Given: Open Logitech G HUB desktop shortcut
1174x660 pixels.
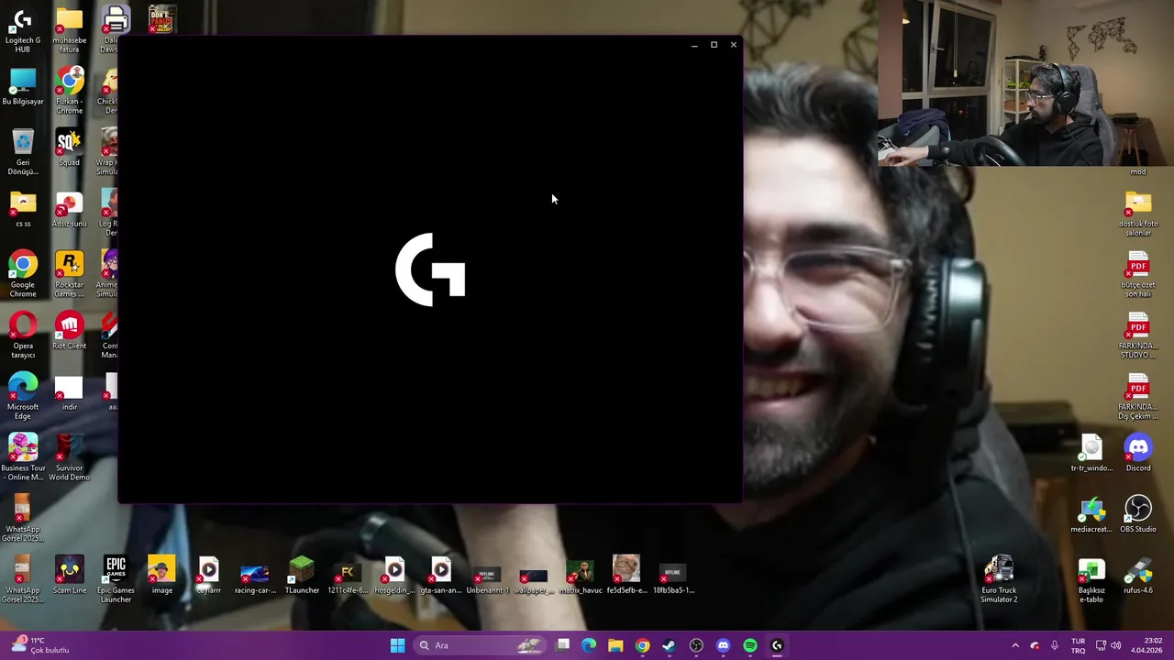Looking at the screenshot, I should [23, 29].
